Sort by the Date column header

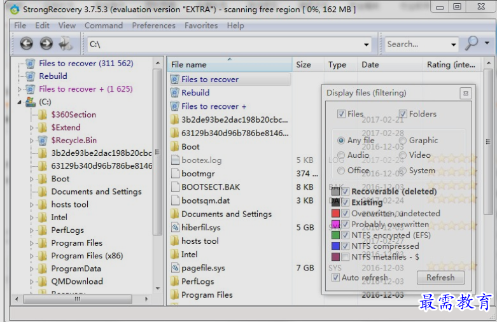pos(391,65)
